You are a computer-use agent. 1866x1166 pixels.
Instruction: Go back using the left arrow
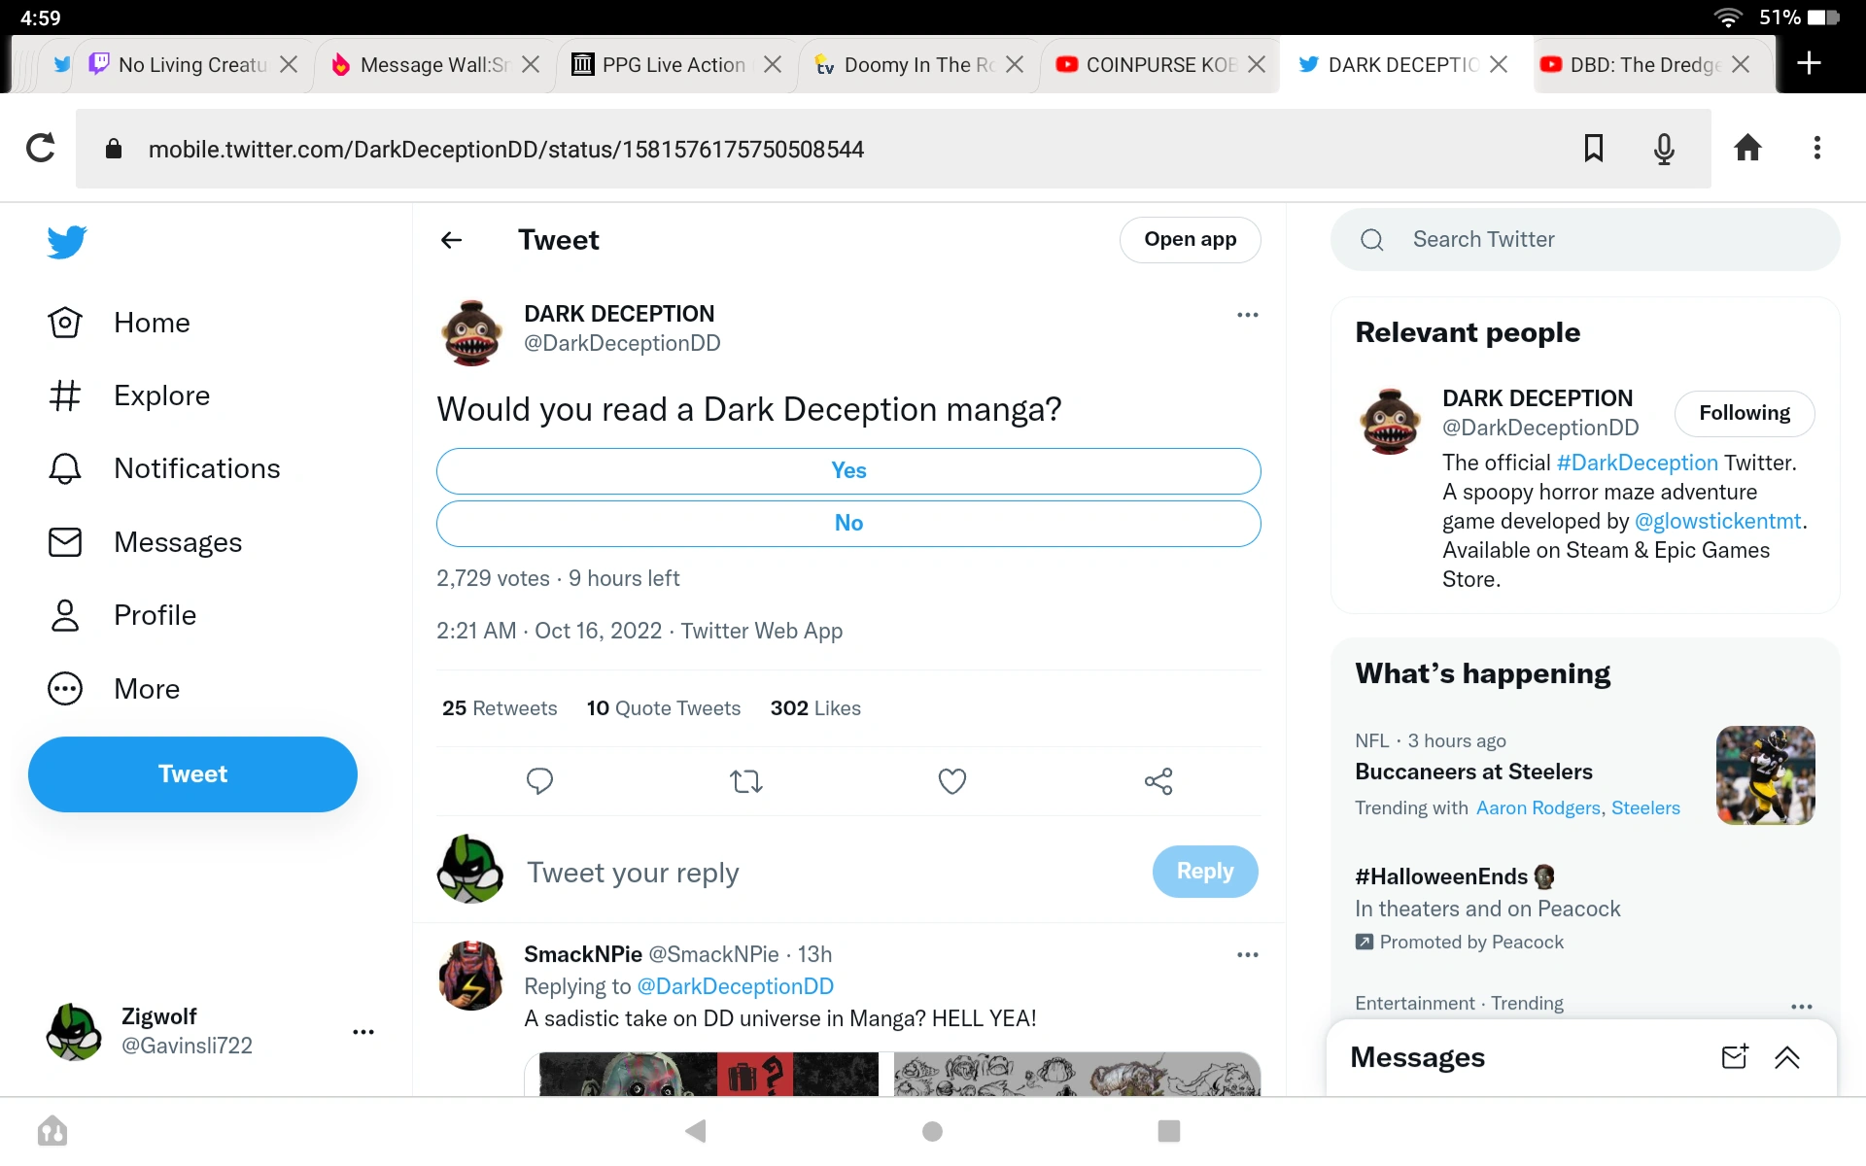(451, 240)
